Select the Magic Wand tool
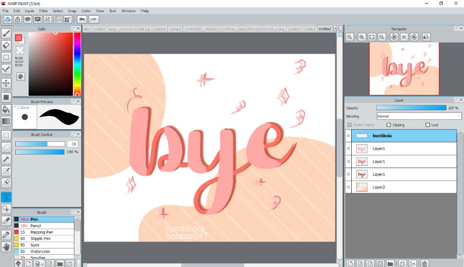The width and height of the screenshot is (464, 267). 6,159
